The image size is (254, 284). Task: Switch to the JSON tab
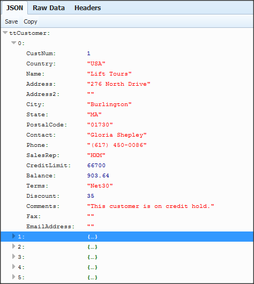pyautogui.click(x=14, y=8)
